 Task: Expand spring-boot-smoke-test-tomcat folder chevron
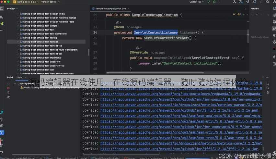point(18,42)
